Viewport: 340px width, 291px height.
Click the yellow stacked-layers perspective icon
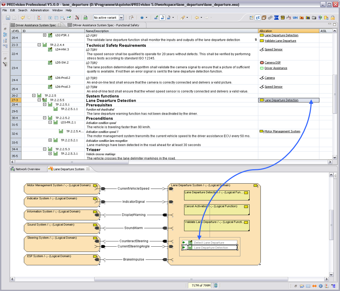coord(283,18)
